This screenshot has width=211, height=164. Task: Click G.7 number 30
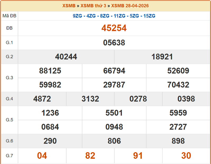coord(186,156)
